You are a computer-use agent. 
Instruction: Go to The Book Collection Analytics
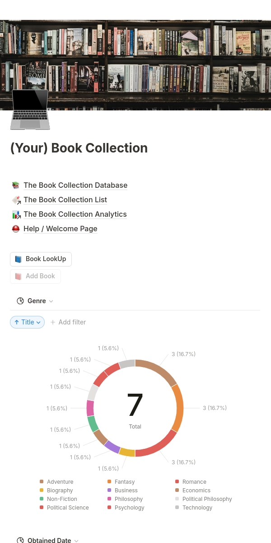(75, 214)
